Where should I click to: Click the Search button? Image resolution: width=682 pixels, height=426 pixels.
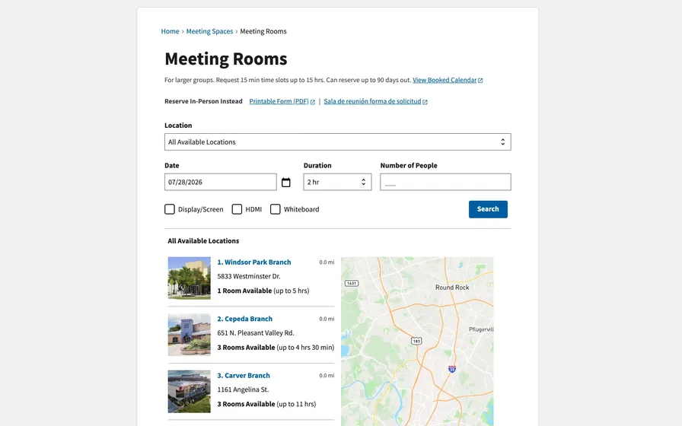(x=488, y=209)
